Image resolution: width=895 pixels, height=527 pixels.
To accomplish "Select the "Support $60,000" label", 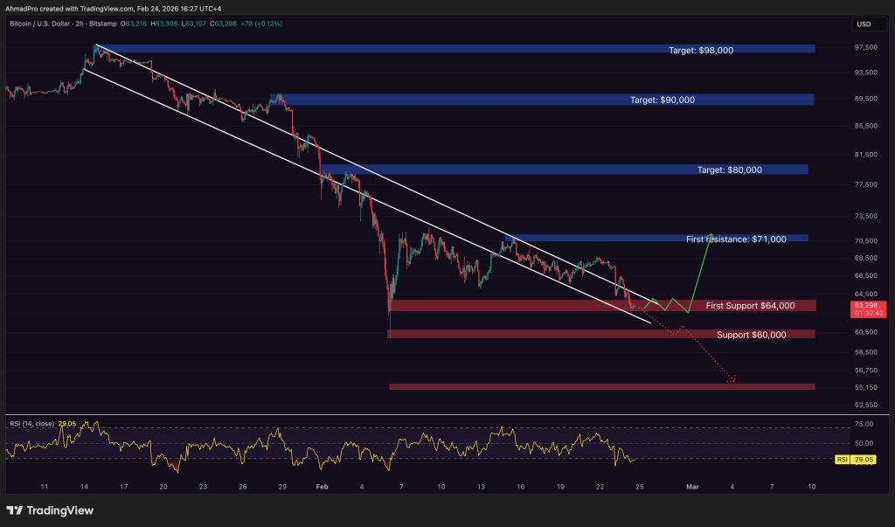I will click(751, 335).
